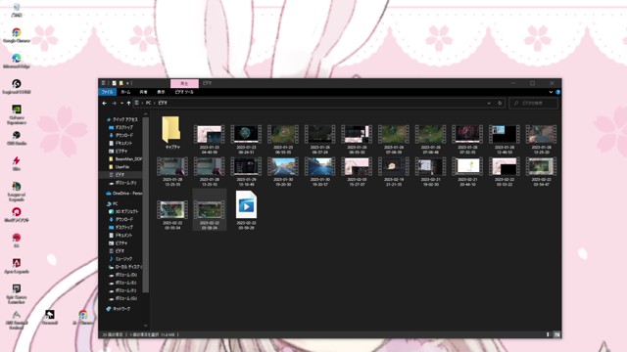
Task: Open Apex Legends desktop shortcut
Action: click(17, 265)
